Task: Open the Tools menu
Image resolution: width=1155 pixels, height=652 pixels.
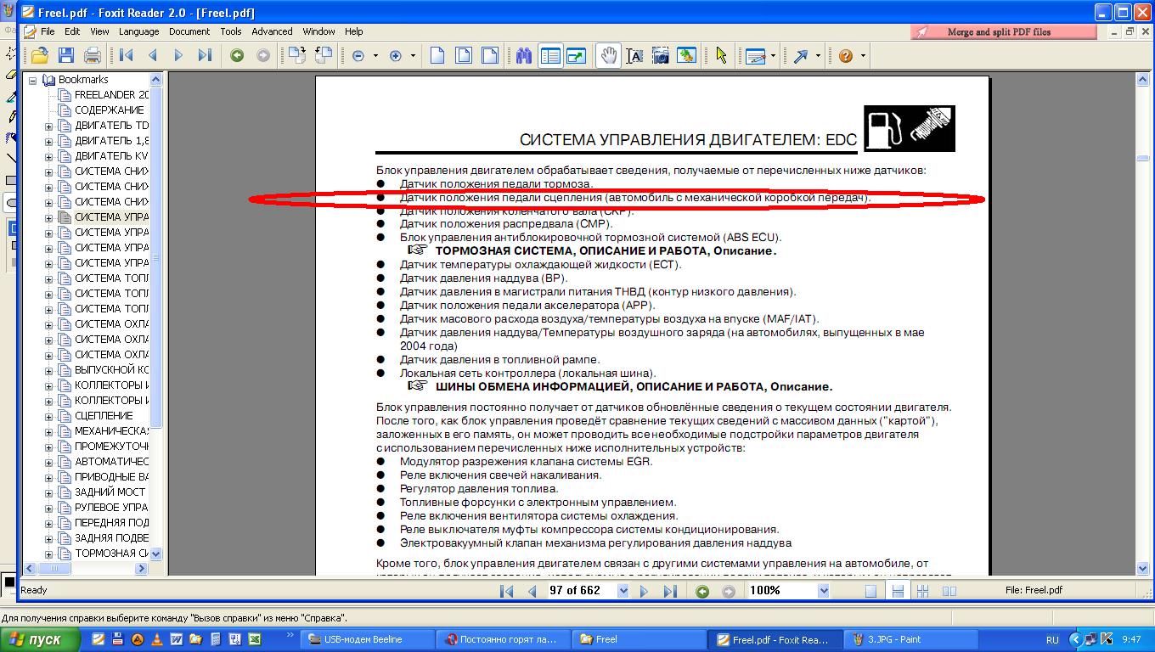Action: tap(230, 31)
